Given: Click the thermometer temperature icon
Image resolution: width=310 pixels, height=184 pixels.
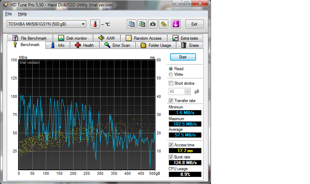Looking at the screenshot, I should click(x=95, y=24).
